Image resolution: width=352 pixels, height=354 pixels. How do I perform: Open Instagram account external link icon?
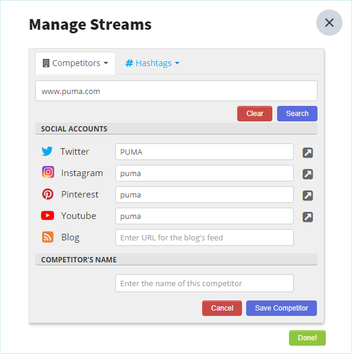pos(307,174)
